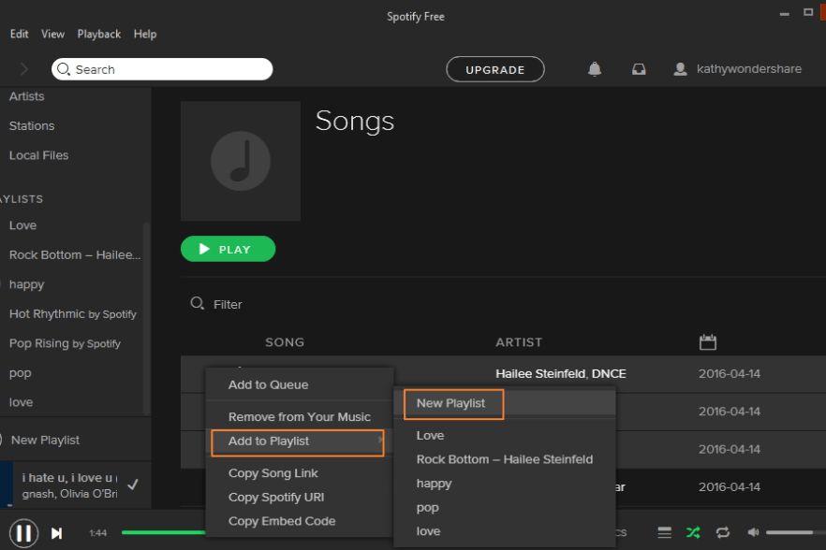826x550 pixels.
Task: Add song to pop playlist in submenu
Action: (505, 508)
